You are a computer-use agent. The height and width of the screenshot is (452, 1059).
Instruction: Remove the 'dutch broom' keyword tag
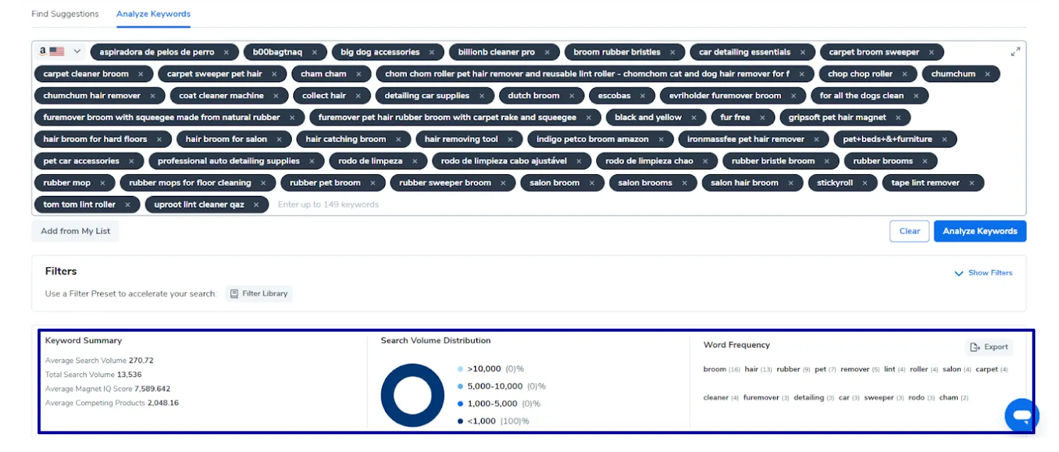coord(572,96)
